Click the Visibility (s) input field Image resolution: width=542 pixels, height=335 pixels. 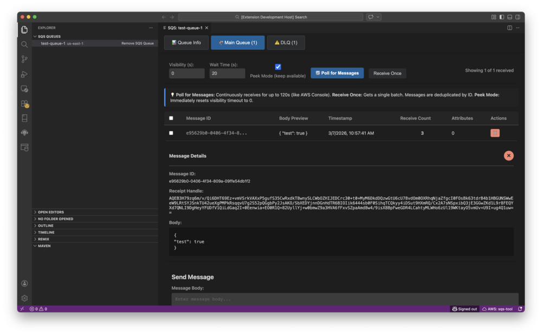coord(186,73)
